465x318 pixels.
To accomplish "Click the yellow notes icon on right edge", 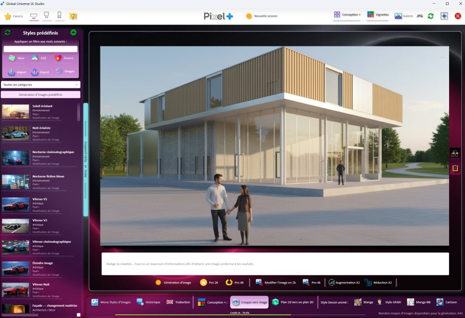I will (455, 168).
